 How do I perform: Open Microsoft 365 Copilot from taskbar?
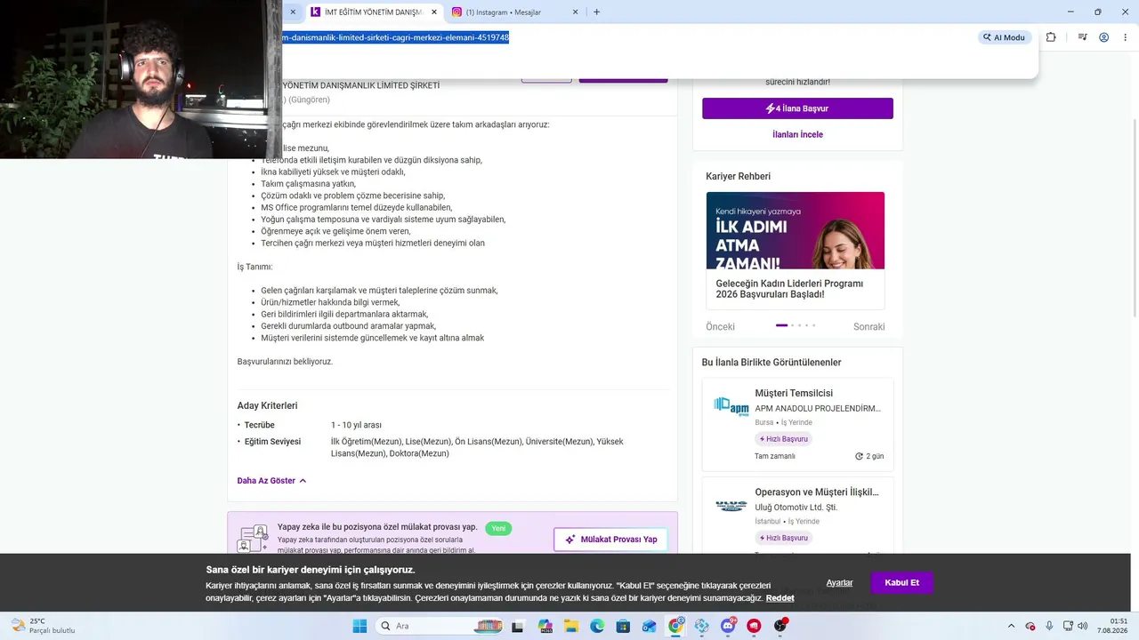545,626
